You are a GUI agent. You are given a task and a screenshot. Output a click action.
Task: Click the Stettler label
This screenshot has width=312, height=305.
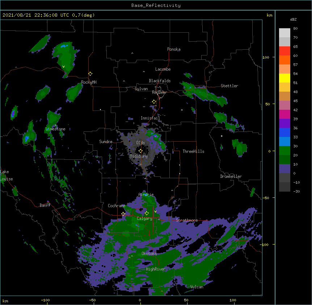[x=229, y=86]
